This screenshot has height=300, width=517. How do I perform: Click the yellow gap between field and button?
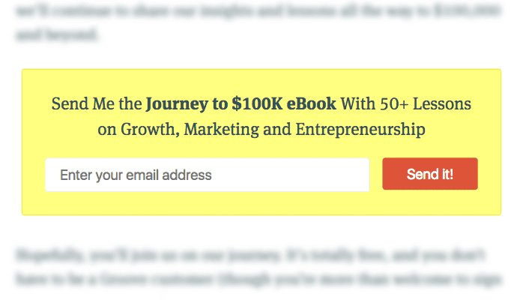(x=375, y=175)
